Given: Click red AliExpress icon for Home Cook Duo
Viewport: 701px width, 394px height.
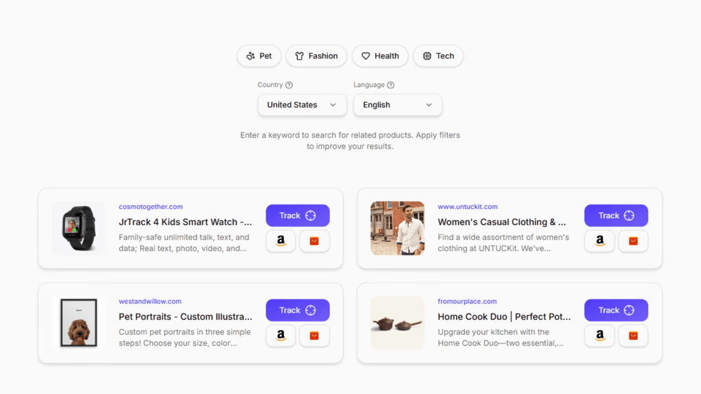Looking at the screenshot, I should tap(633, 335).
